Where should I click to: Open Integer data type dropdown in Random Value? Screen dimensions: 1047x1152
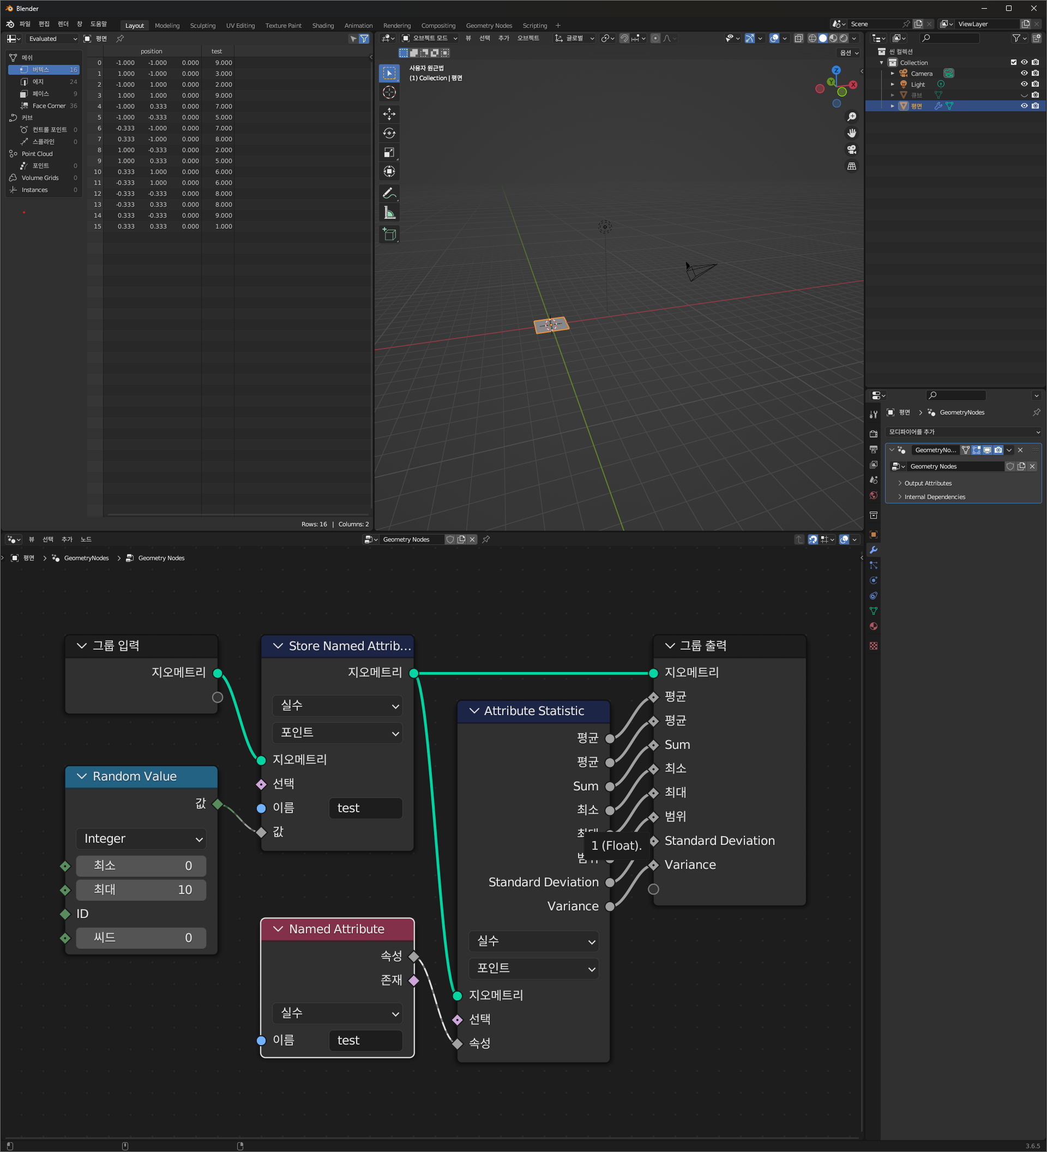[141, 839]
